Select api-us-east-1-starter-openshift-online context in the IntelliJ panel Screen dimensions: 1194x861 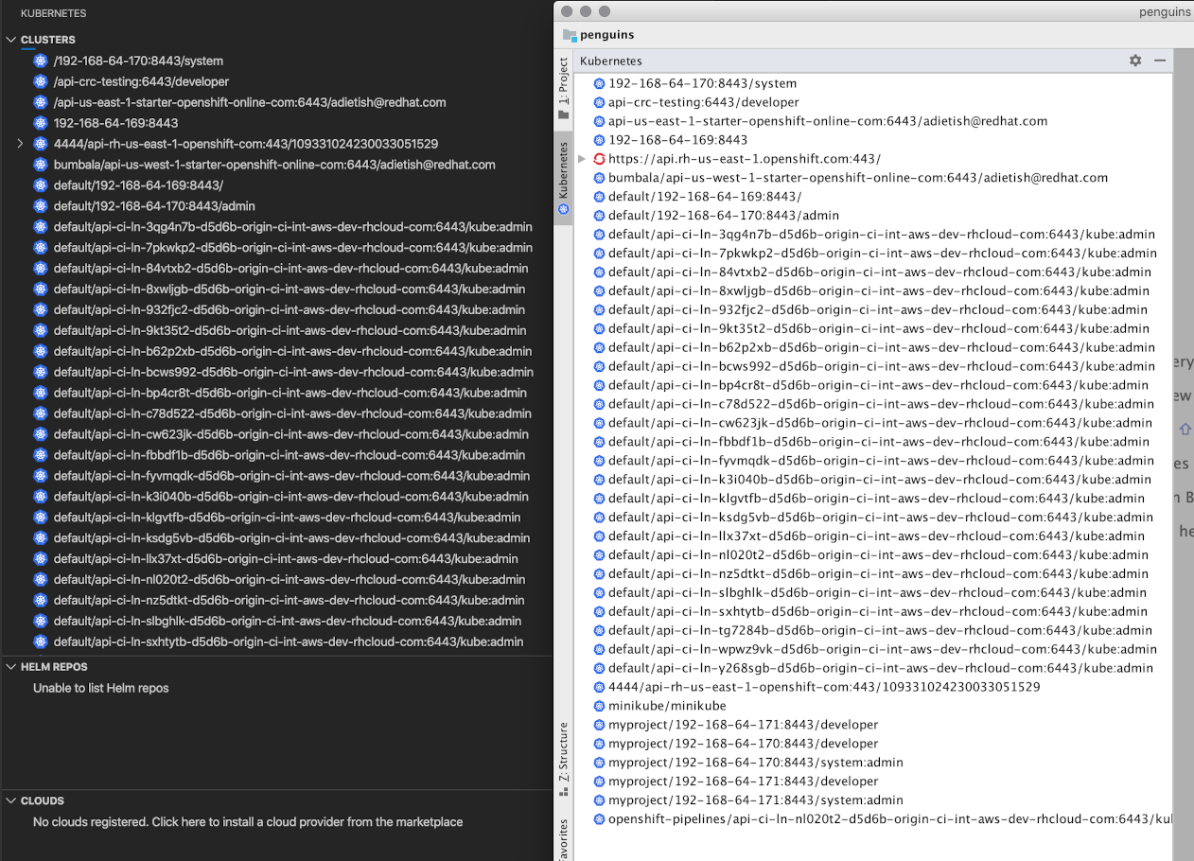coord(828,121)
